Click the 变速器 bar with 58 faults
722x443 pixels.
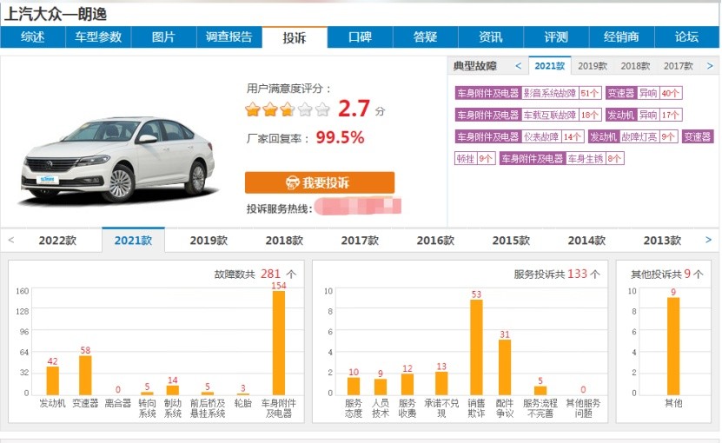click(x=85, y=375)
